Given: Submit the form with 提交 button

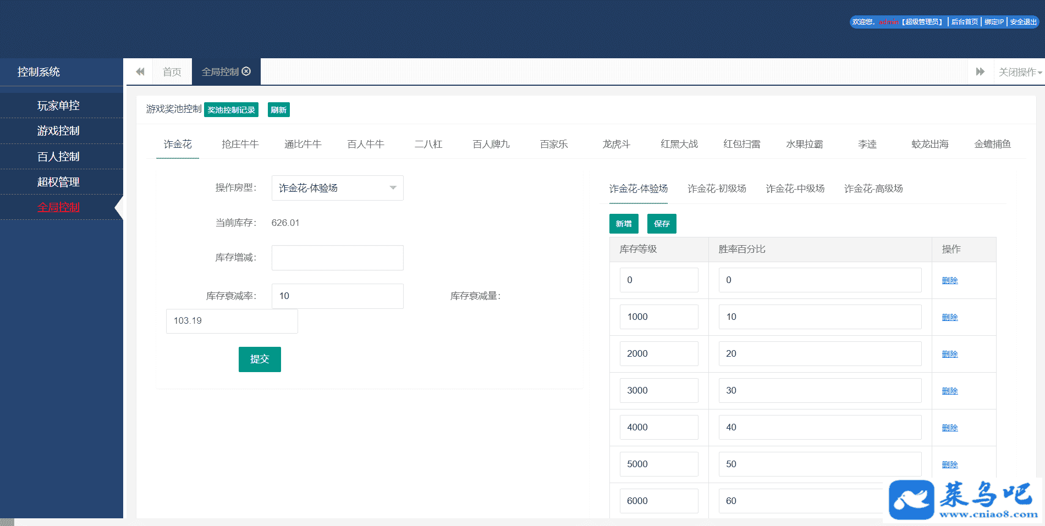Looking at the screenshot, I should pos(260,359).
